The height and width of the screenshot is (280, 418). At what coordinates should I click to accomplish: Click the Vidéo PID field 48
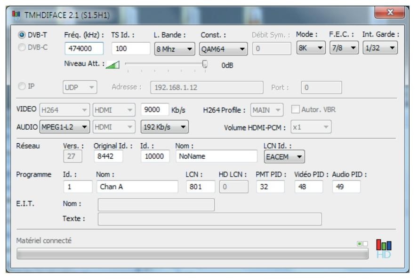click(309, 187)
